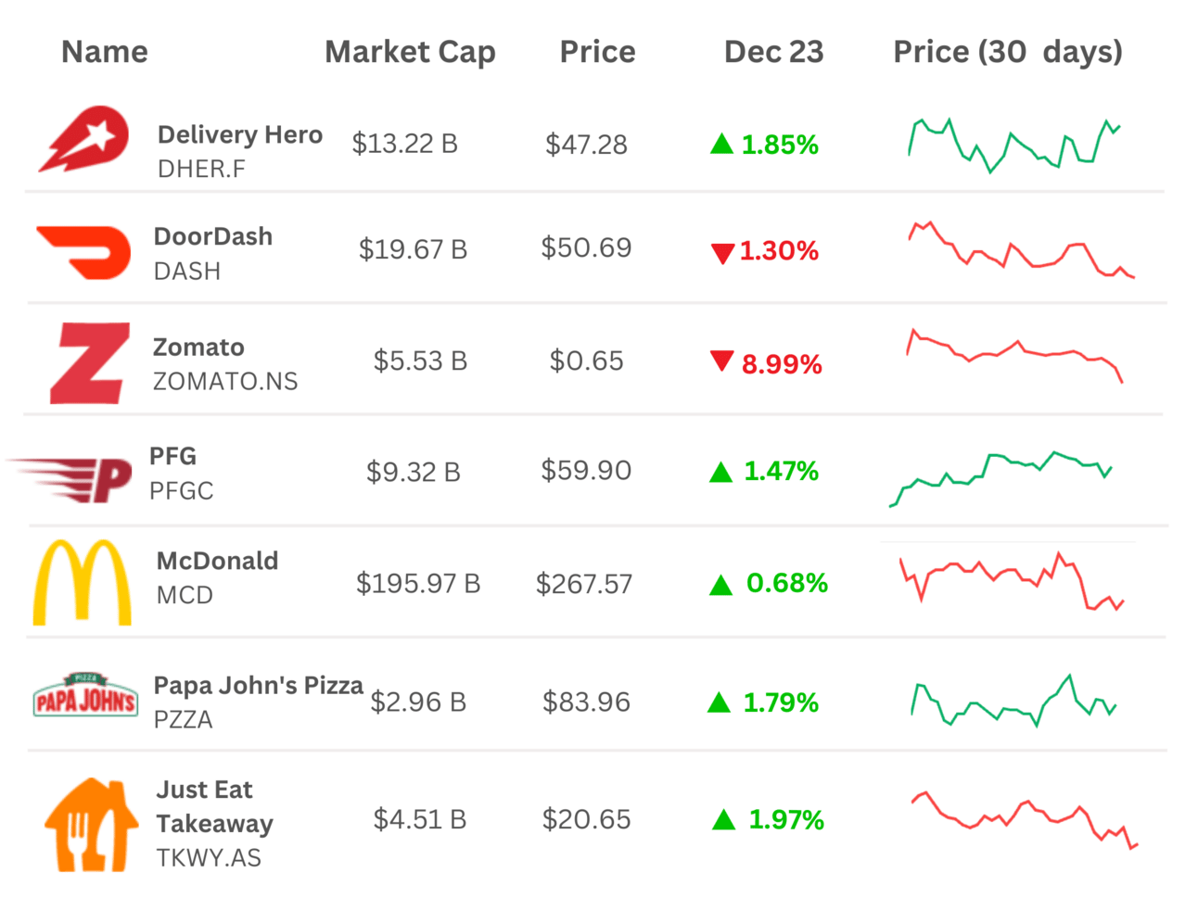Select the Zomato Z logo
The image size is (1198, 898).
[x=89, y=363]
